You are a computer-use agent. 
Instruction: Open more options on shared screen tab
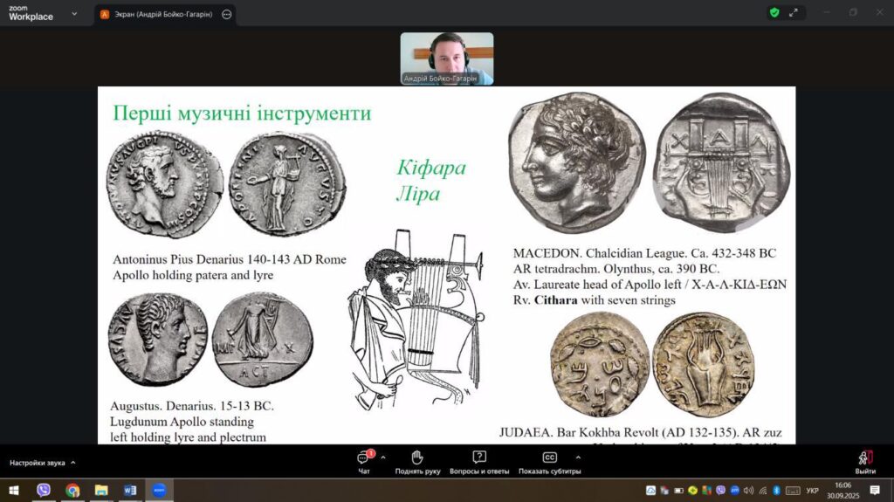[227, 15]
